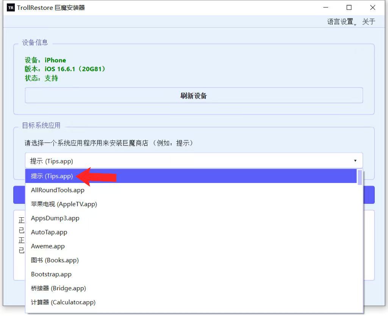Minimize the TrollRestore window

tap(325, 8)
